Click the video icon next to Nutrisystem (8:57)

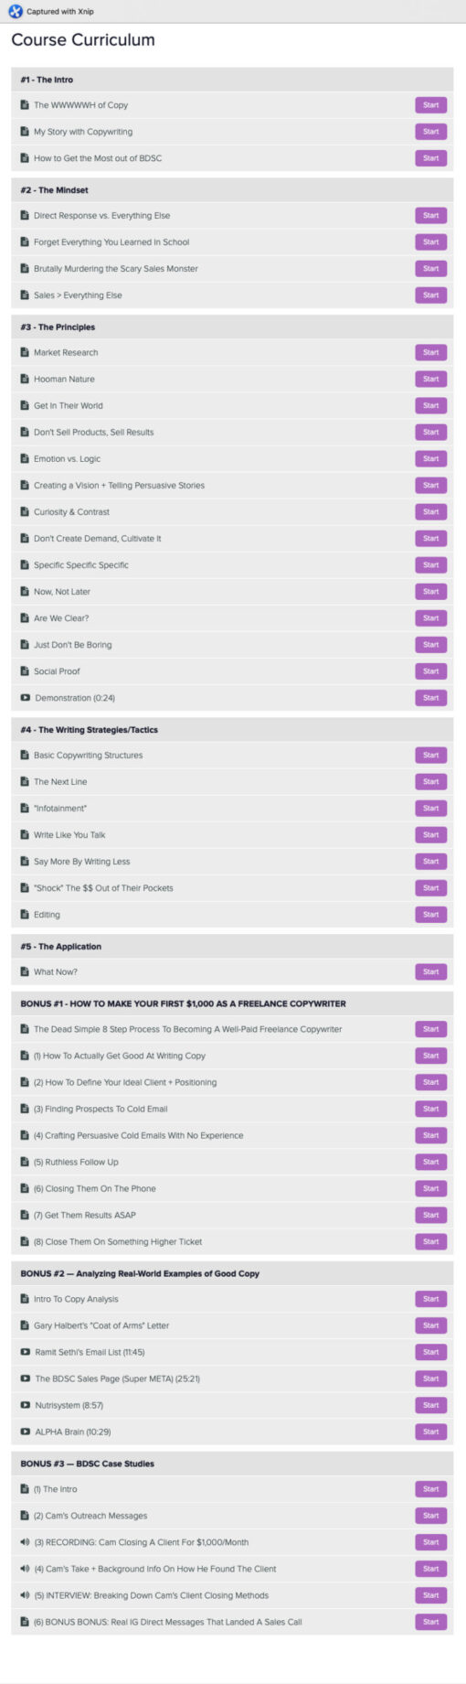click(x=26, y=1405)
